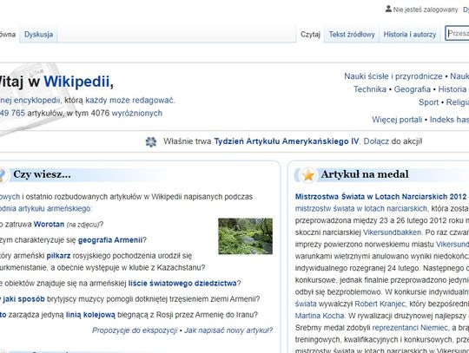Open the Worotan article link

49,225
